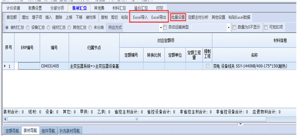Open the 打印 tab
The image size is (297, 136).
coord(159,8)
